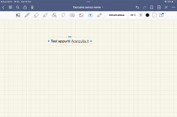Select the Shapes tool
Viewport: 177px width, 117px height.
[54, 15]
